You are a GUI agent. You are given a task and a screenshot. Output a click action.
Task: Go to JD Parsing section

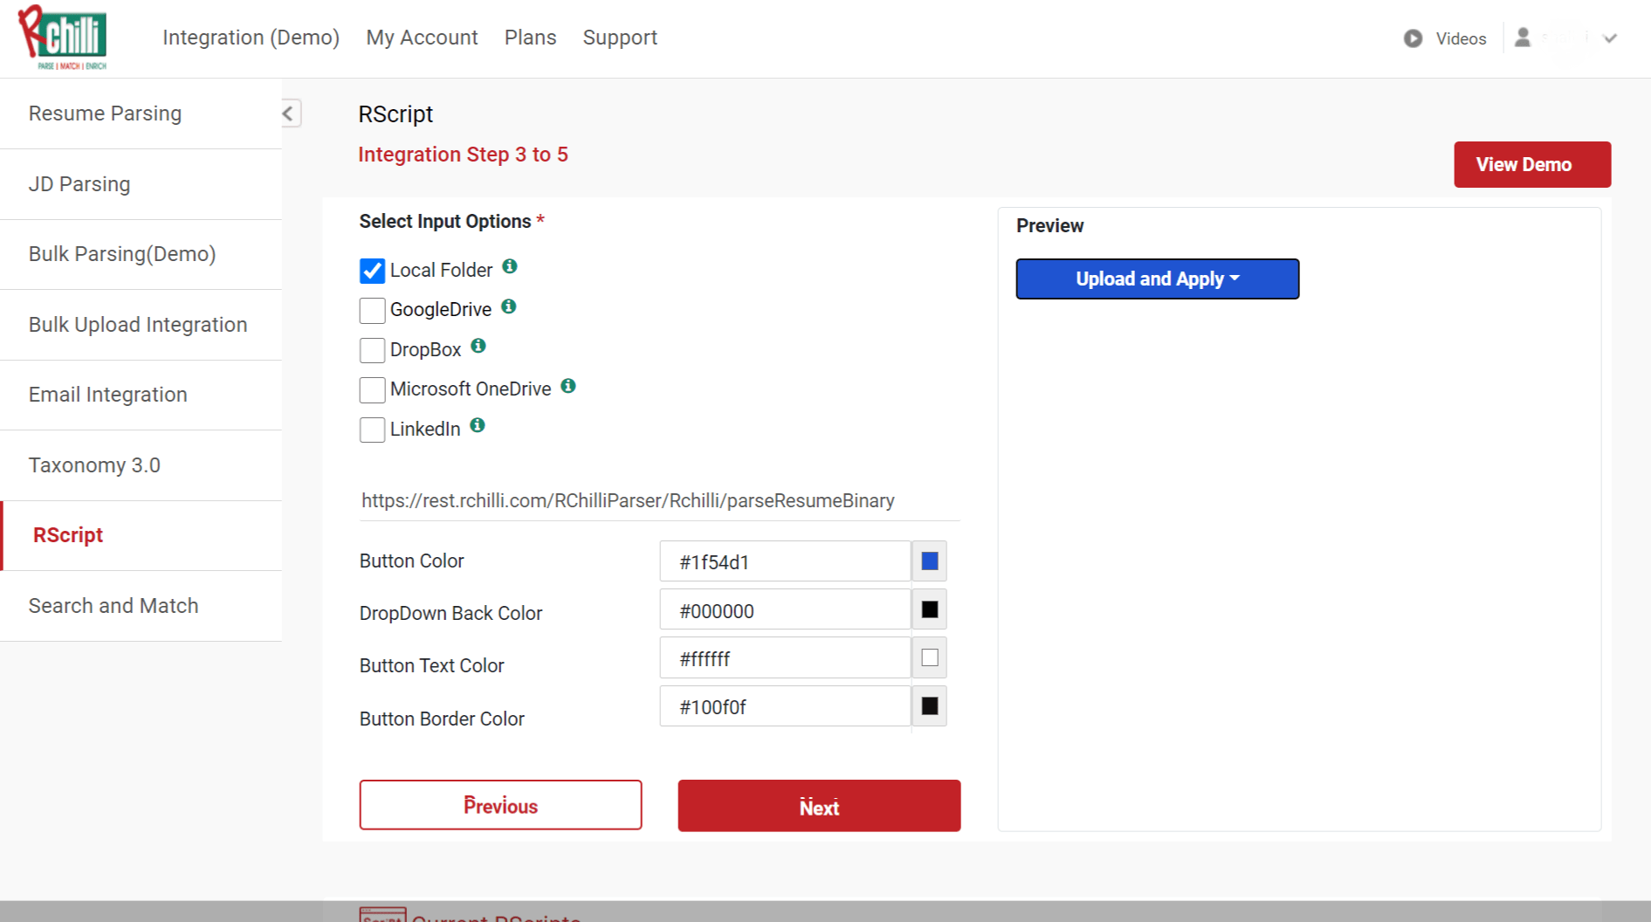pos(141,184)
